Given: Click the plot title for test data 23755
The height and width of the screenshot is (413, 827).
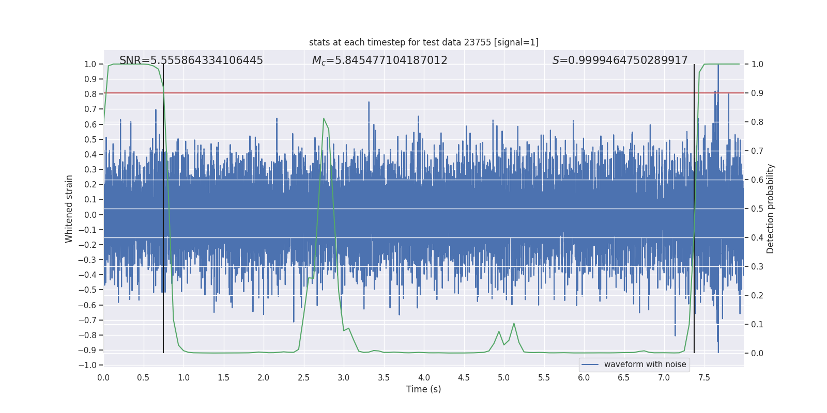Looking at the screenshot, I should [423, 42].
